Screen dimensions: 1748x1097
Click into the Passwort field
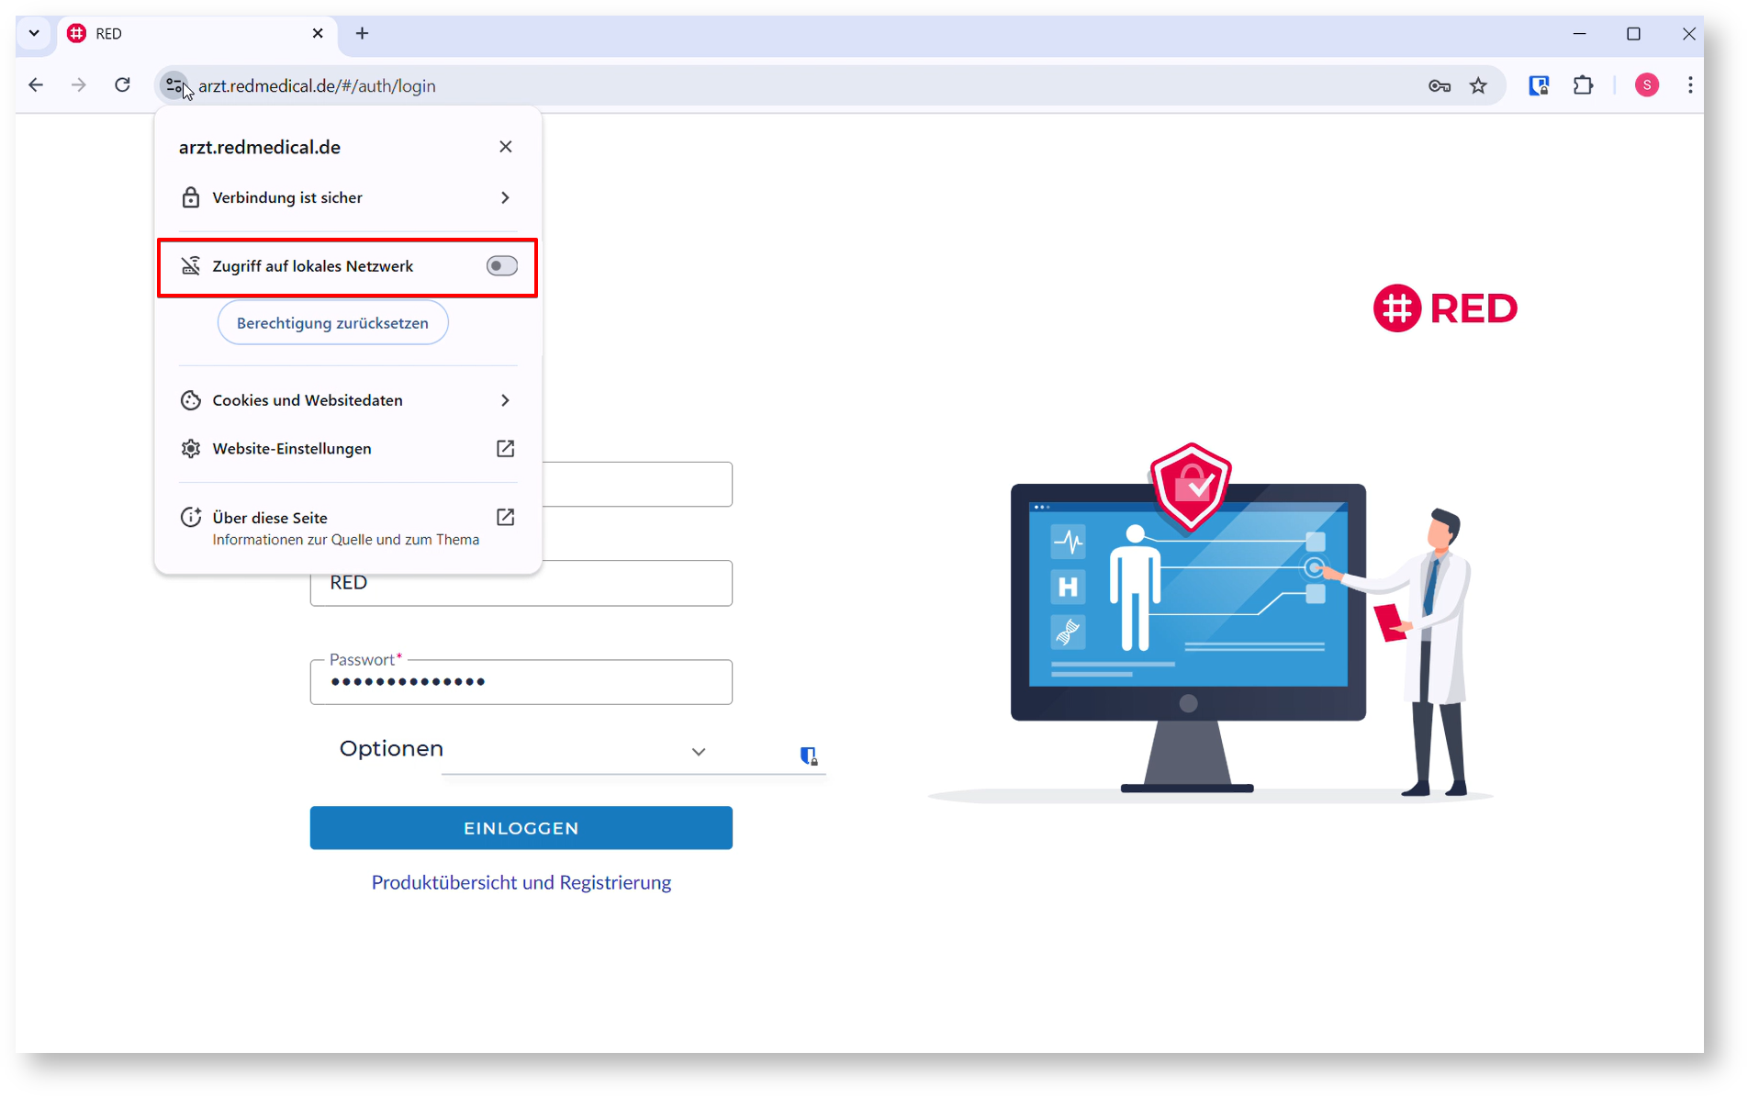[521, 682]
